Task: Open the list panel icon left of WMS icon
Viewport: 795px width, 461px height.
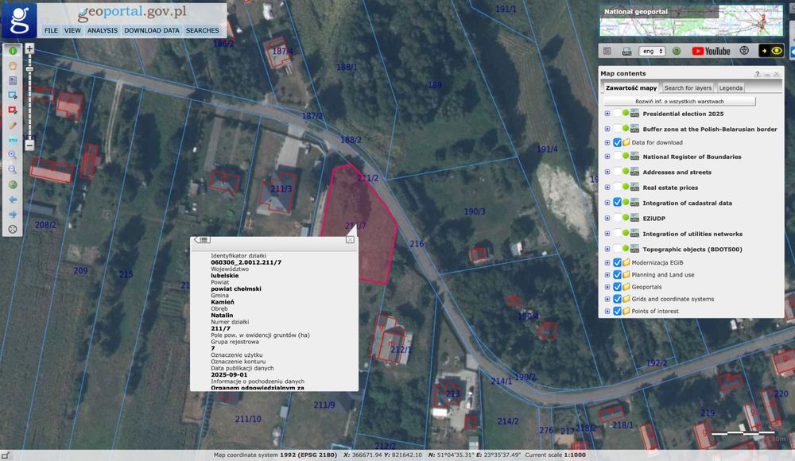Action: point(607,51)
